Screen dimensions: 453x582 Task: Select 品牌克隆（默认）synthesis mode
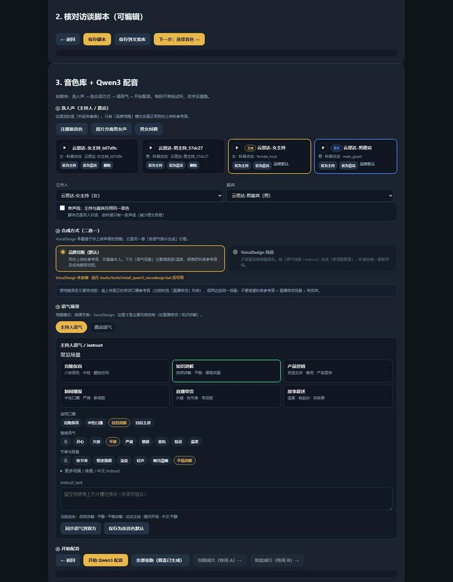pos(140,259)
